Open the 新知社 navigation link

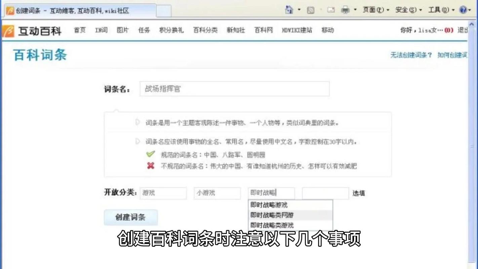pos(236,30)
